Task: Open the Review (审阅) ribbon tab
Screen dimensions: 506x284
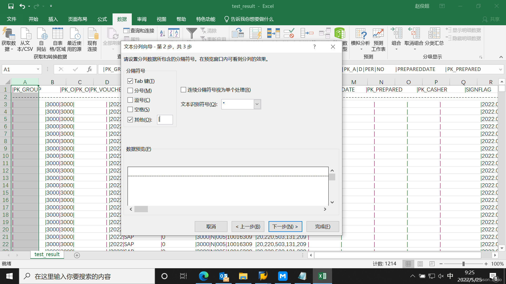Action: 142,19
